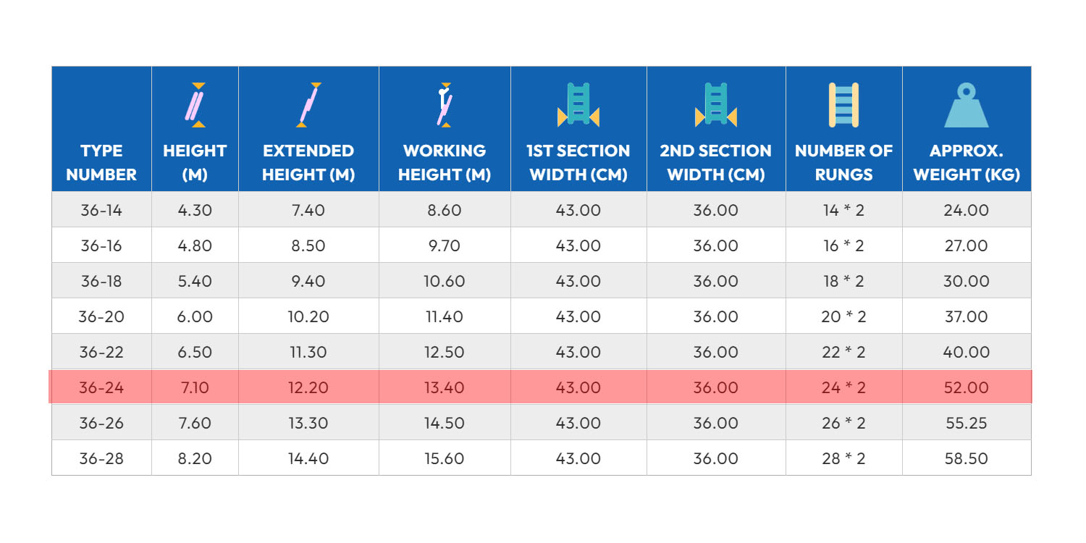Click the approx. weight icon

(x=967, y=106)
